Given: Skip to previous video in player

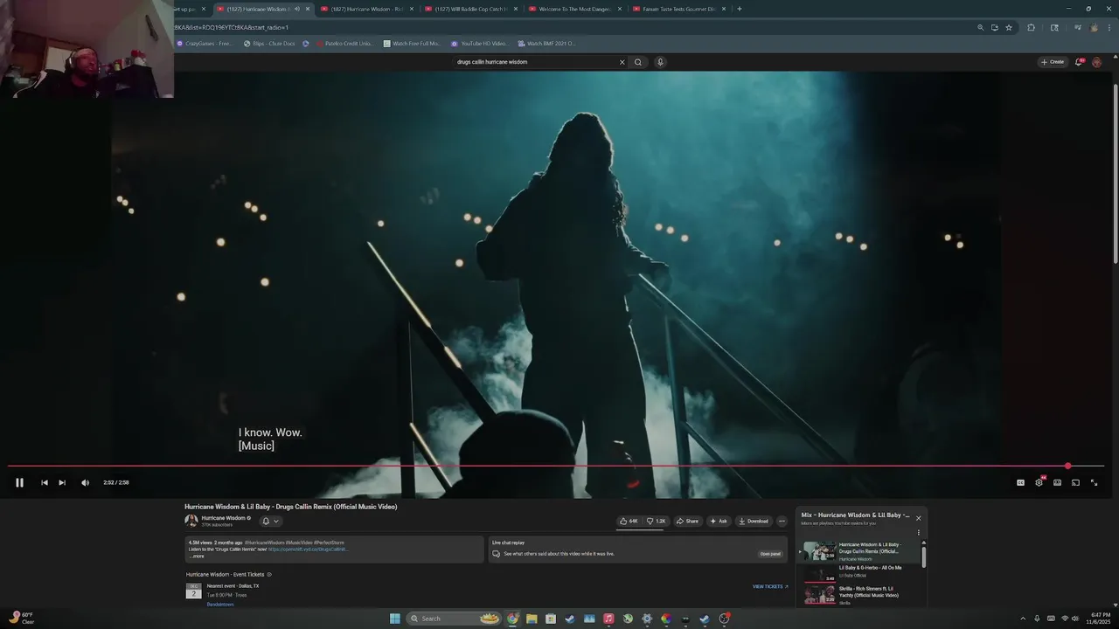Looking at the screenshot, I should click(x=45, y=482).
